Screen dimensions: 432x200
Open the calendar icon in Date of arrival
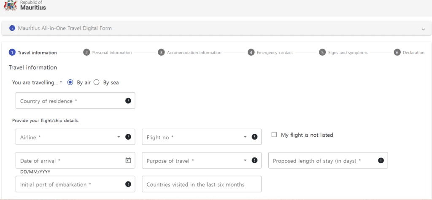coord(128,160)
